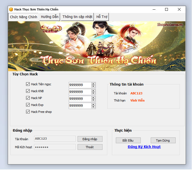Image resolution: width=192 pixels, height=170 pixels.
Task: Maximize the Hack Thục Sơn window
Action: point(167,9)
